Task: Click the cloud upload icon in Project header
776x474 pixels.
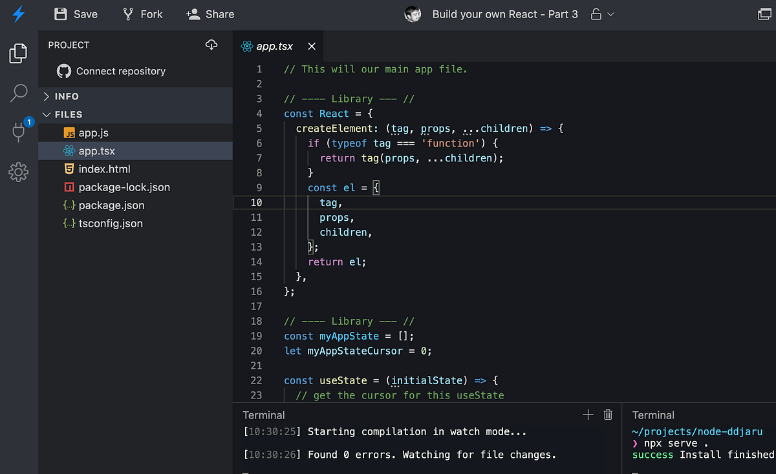Action: pos(211,45)
